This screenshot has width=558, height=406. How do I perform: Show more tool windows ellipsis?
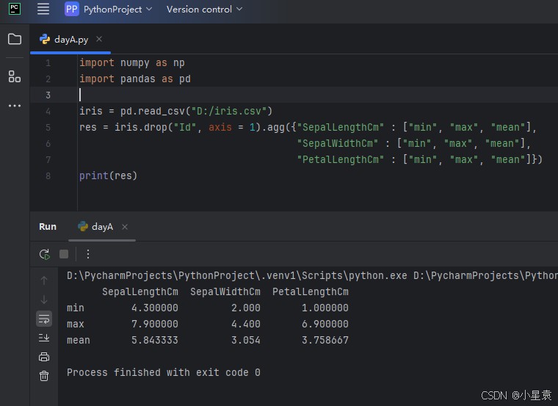[x=15, y=106]
